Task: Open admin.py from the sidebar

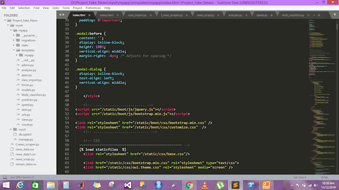Action: (27, 65)
